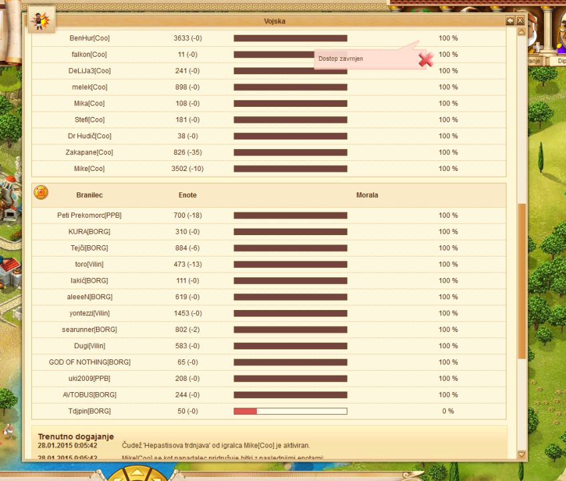This screenshot has height=481, width=566.
Task: Go back using the arrow in Vojska header
Action: [510, 21]
